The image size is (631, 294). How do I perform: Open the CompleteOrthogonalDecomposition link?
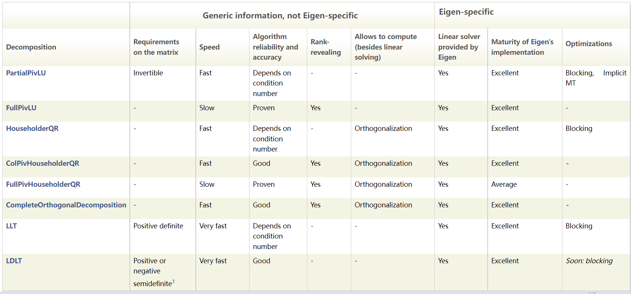[x=66, y=205]
